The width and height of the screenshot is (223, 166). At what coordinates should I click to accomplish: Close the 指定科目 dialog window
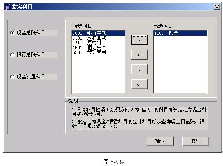[x=217, y=7]
